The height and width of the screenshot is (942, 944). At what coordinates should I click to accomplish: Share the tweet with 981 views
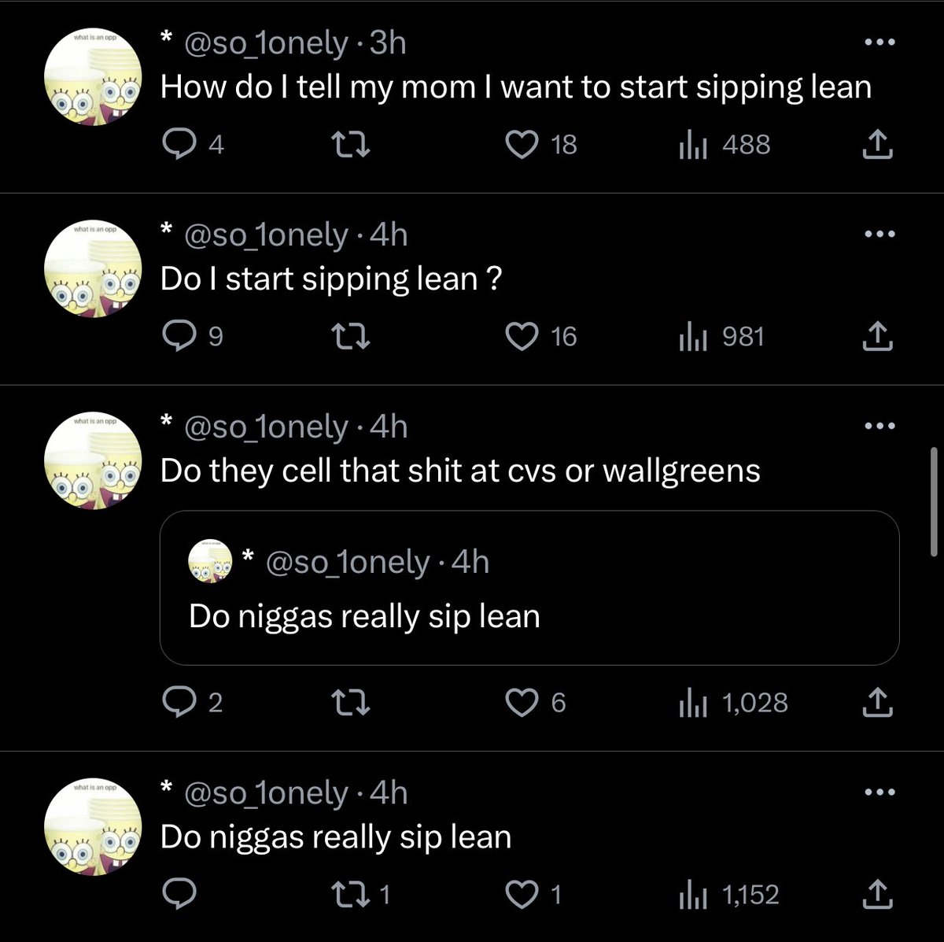click(878, 336)
